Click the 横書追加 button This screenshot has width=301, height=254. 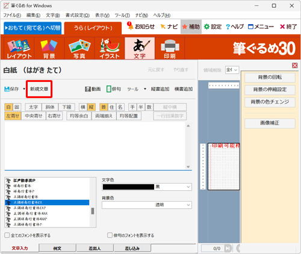click(x=184, y=89)
